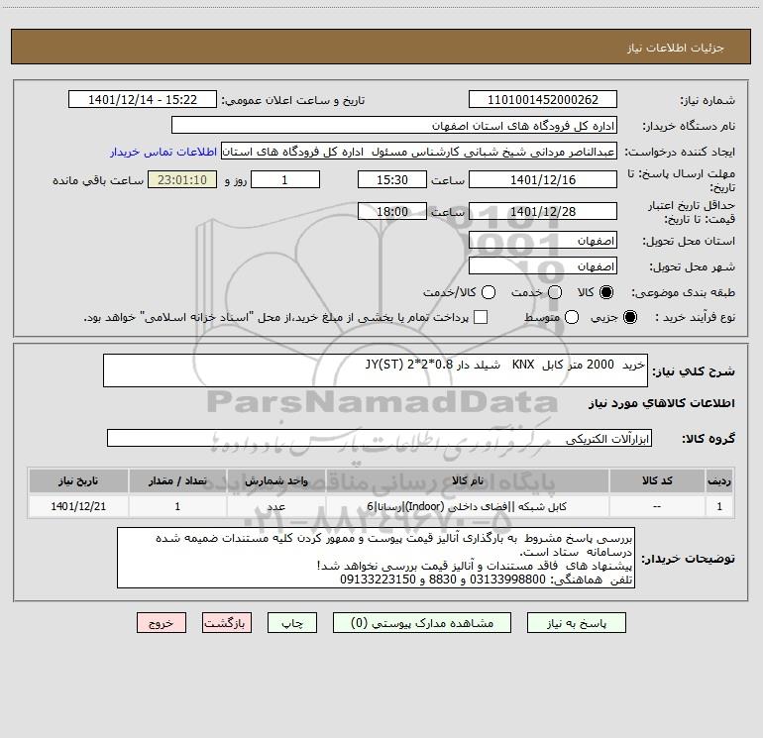Click the جزئیات اطلاعات نیاز header title
The width and height of the screenshot is (763, 738).
coord(676,48)
